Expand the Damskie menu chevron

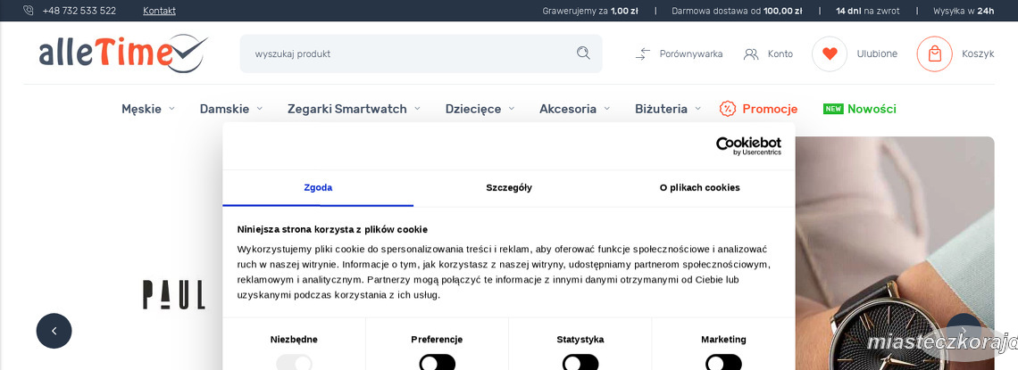tap(260, 109)
